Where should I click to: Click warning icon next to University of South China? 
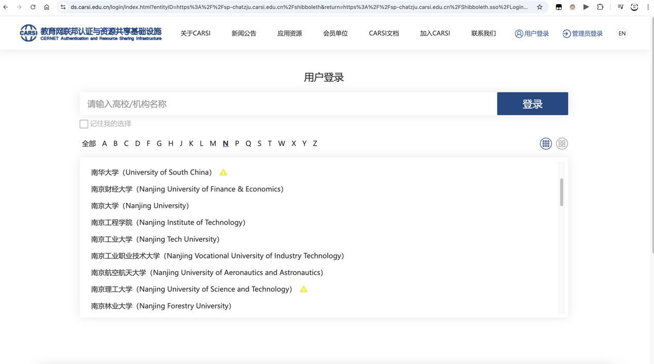(223, 172)
